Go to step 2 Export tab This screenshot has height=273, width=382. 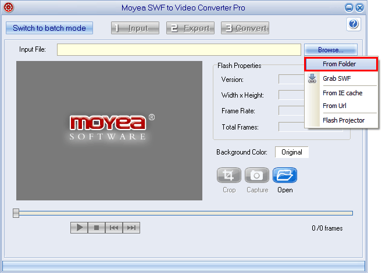tap(191, 28)
